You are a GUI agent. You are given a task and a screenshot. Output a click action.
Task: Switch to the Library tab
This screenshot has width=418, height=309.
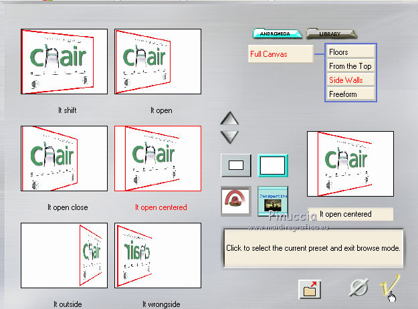(x=331, y=33)
